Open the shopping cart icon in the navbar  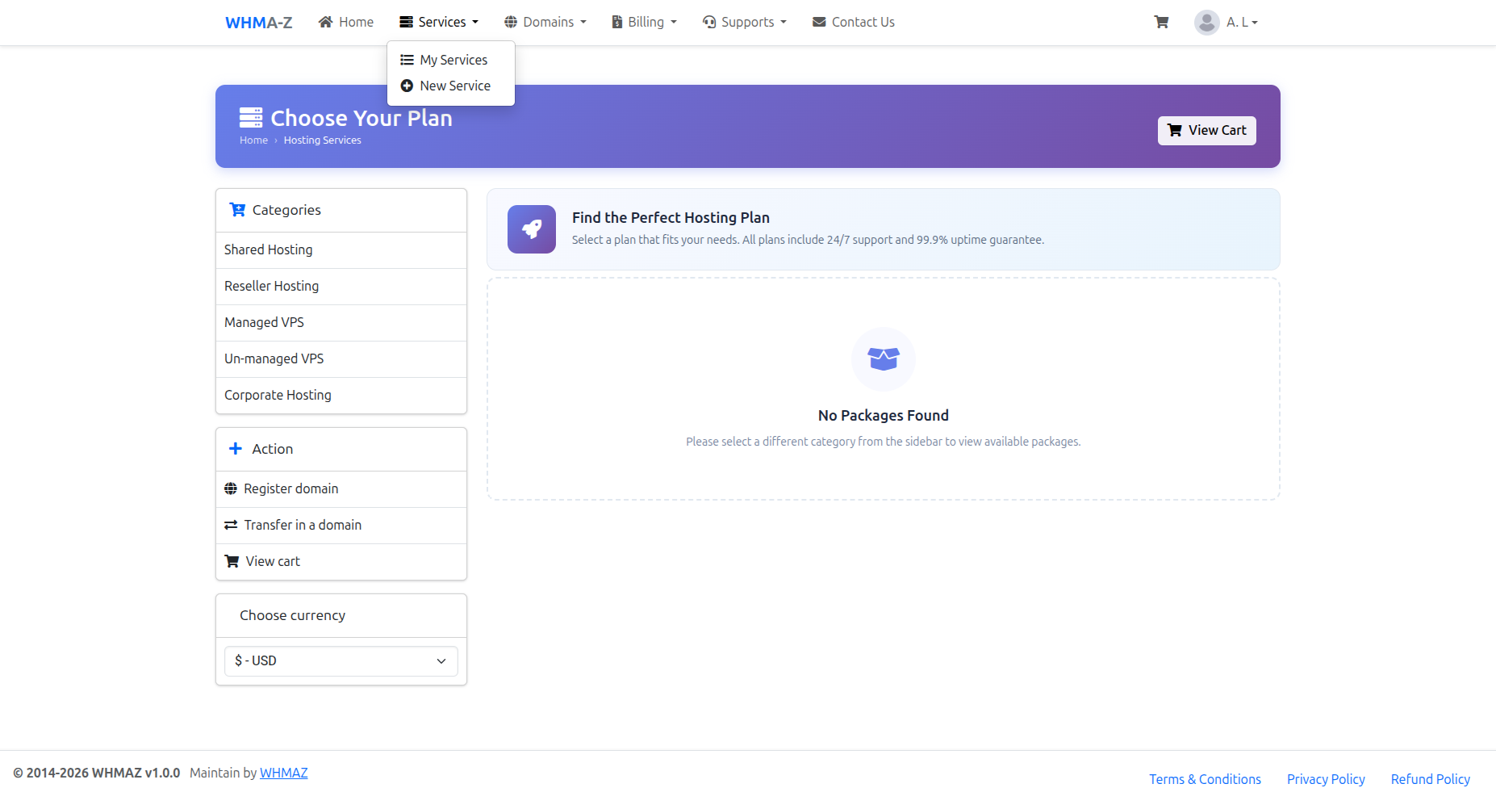click(1161, 22)
